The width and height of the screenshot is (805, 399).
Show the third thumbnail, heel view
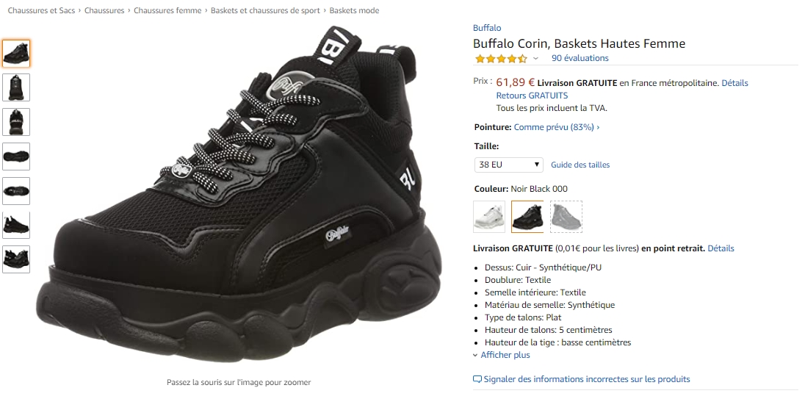pos(16,122)
